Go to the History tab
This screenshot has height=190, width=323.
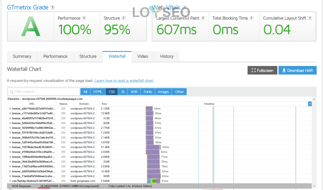pos(167,56)
